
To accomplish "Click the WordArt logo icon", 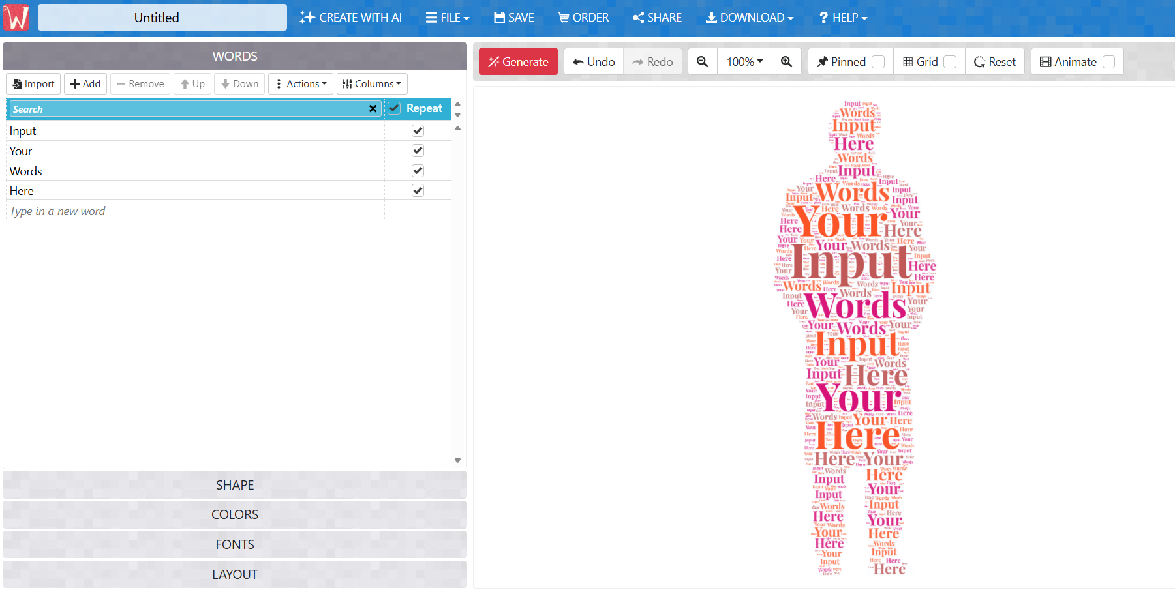I will [x=16, y=18].
